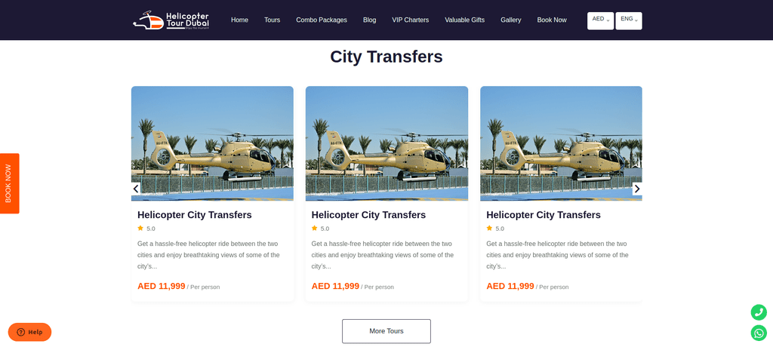The height and width of the screenshot is (347, 773).
Task: Open middle card's Helicopter City Transfers title
Action: [368, 215]
